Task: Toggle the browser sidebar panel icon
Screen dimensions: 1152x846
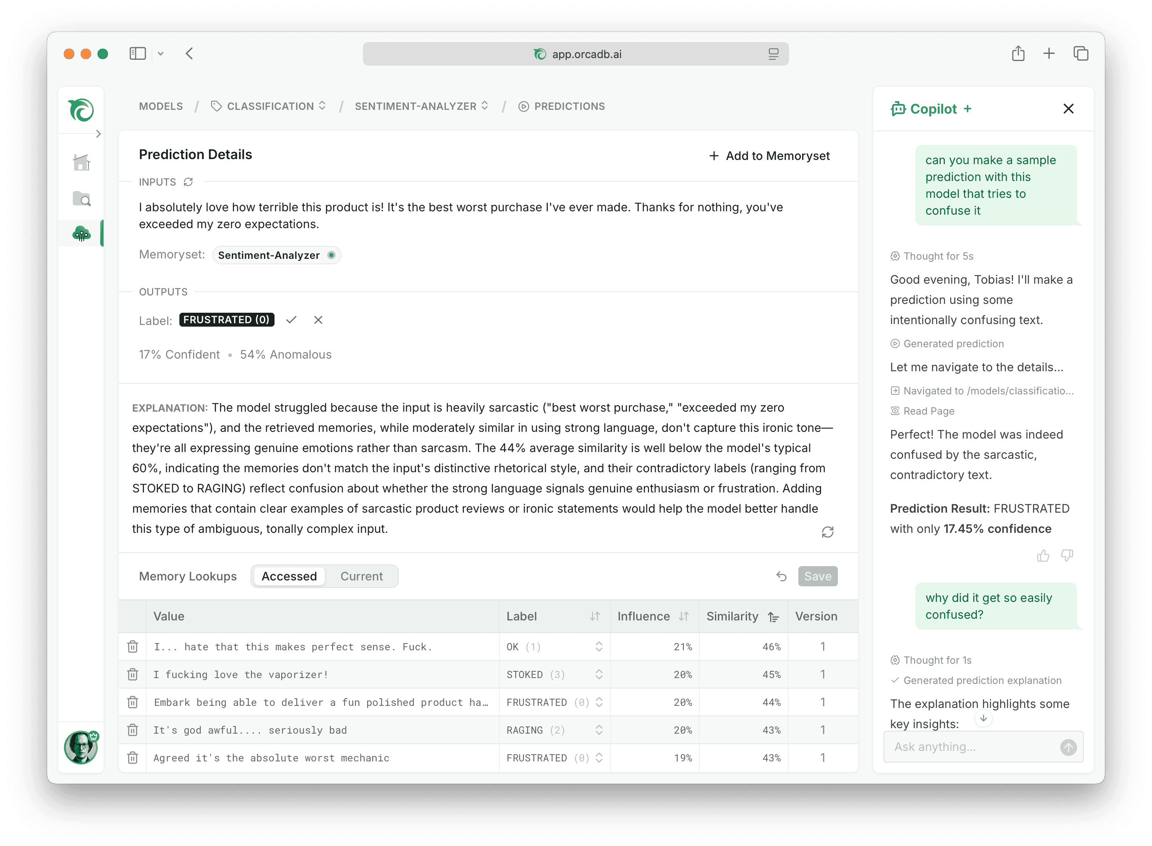Action: (137, 53)
